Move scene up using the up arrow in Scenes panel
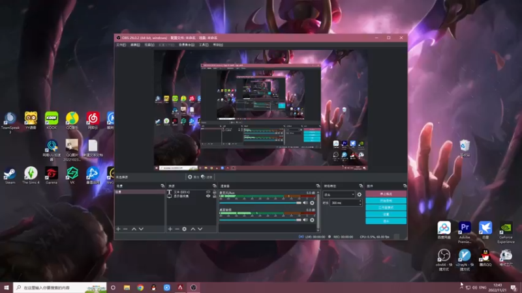 pyautogui.click(x=134, y=229)
